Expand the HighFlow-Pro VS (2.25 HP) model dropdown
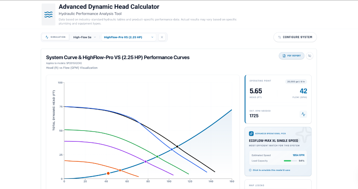The height and width of the screenshot is (189, 358). tap(128, 37)
